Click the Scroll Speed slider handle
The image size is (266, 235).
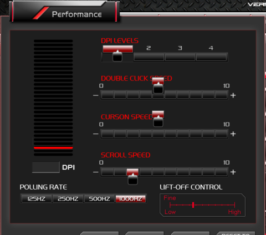click(x=132, y=178)
